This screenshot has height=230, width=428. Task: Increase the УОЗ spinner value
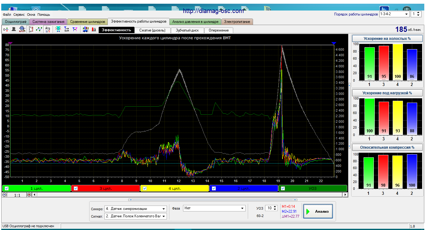[275, 207]
